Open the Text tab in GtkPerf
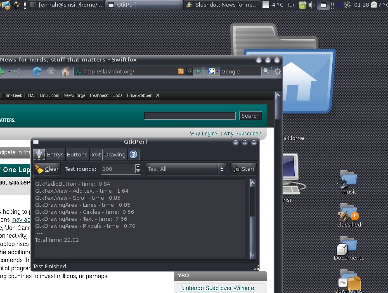The width and height of the screenshot is (388, 293). coord(95,155)
